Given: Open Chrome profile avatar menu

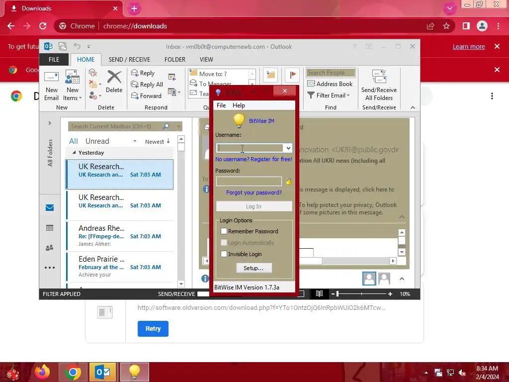Looking at the screenshot, I should (x=482, y=26).
